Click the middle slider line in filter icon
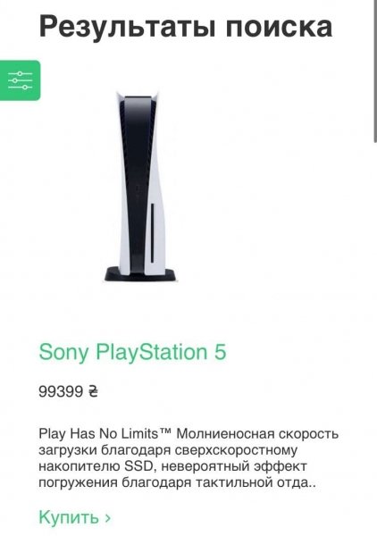The image size is (377, 536). [21, 80]
